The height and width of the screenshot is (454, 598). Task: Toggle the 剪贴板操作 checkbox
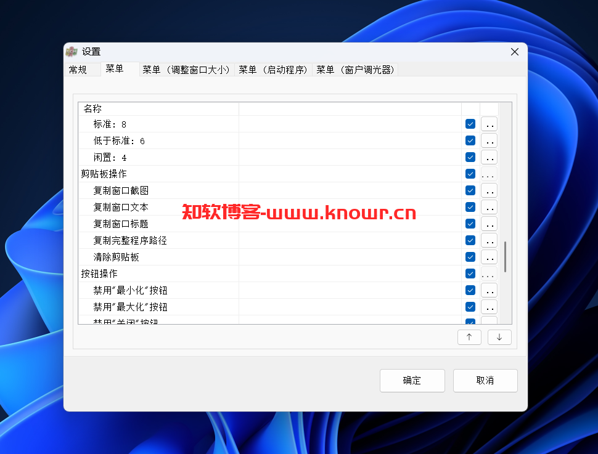470,174
